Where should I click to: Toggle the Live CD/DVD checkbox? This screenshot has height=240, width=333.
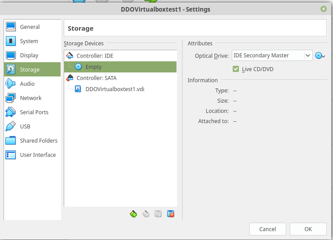pos(236,69)
